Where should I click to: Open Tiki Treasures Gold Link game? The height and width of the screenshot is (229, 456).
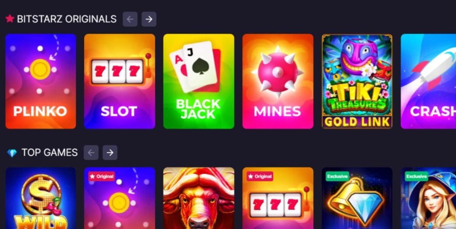(x=357, y=81)
